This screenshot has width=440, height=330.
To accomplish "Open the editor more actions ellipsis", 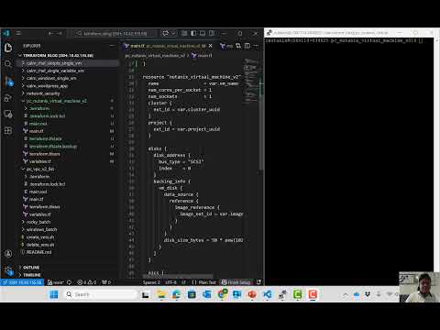I will pos(256,46).
